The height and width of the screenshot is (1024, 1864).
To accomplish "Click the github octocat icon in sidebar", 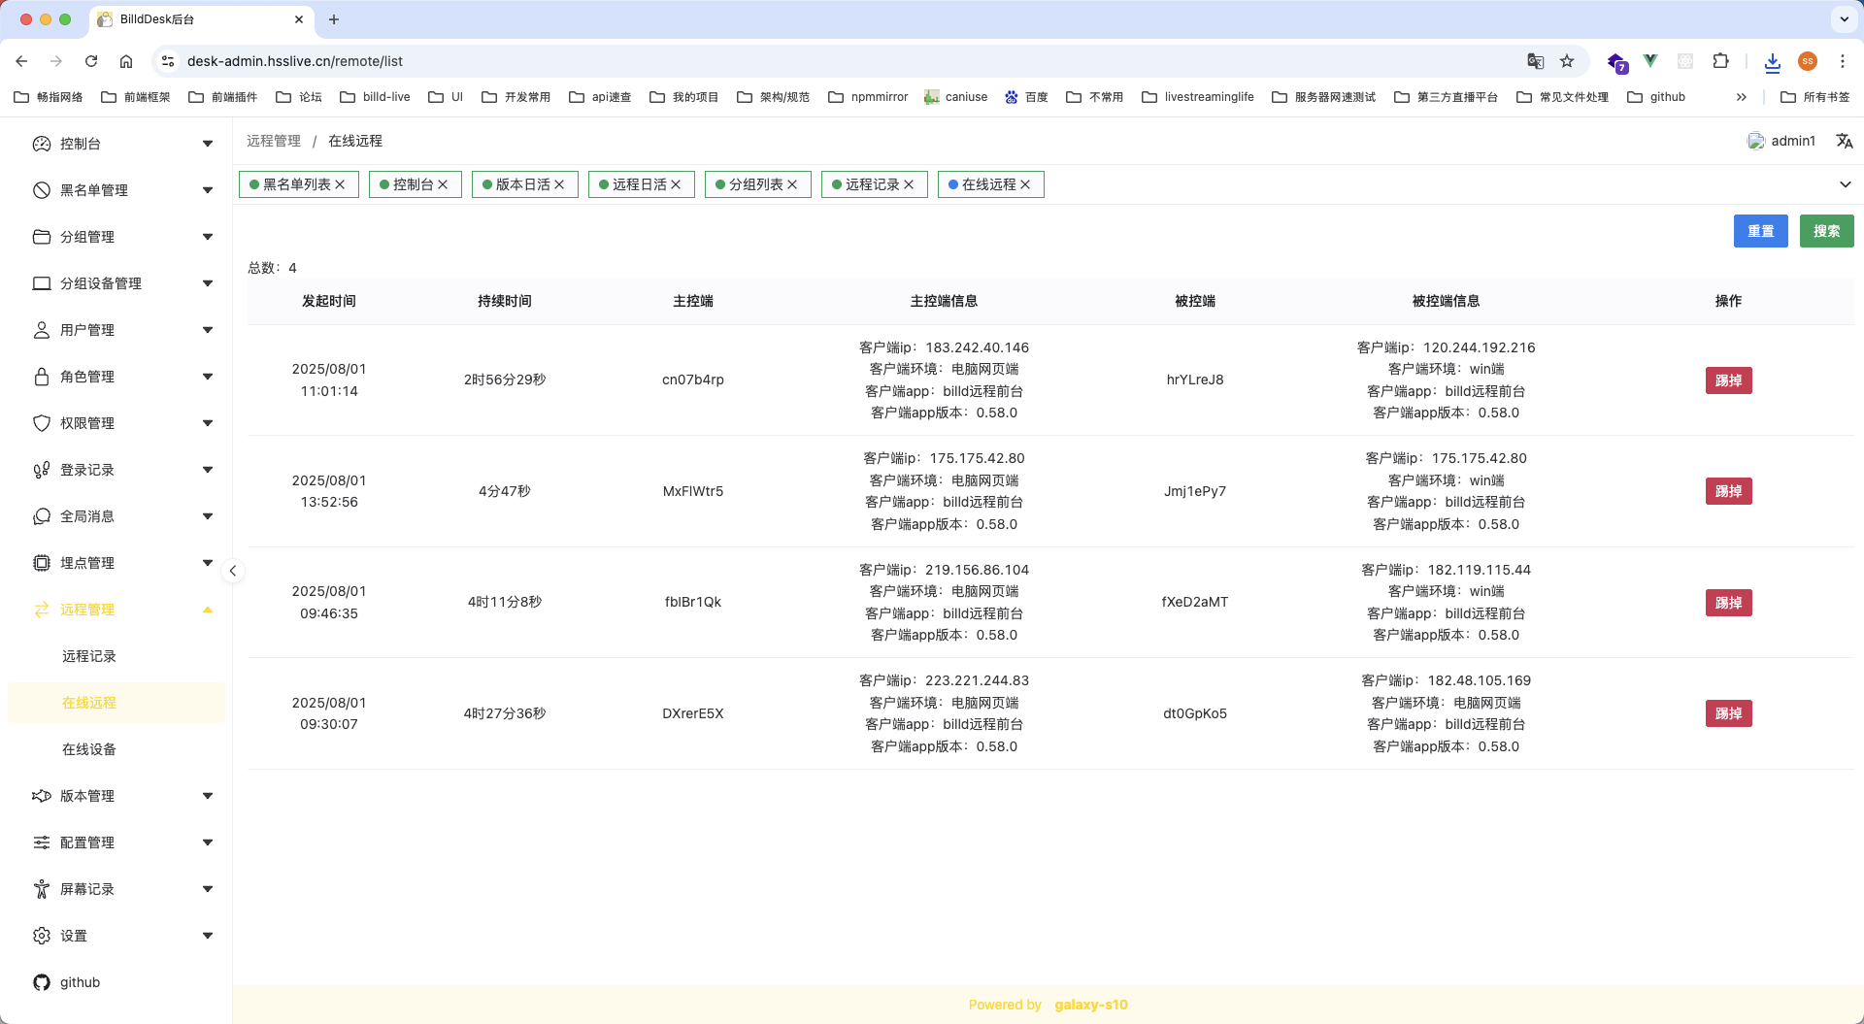I will tap(42, 982).
